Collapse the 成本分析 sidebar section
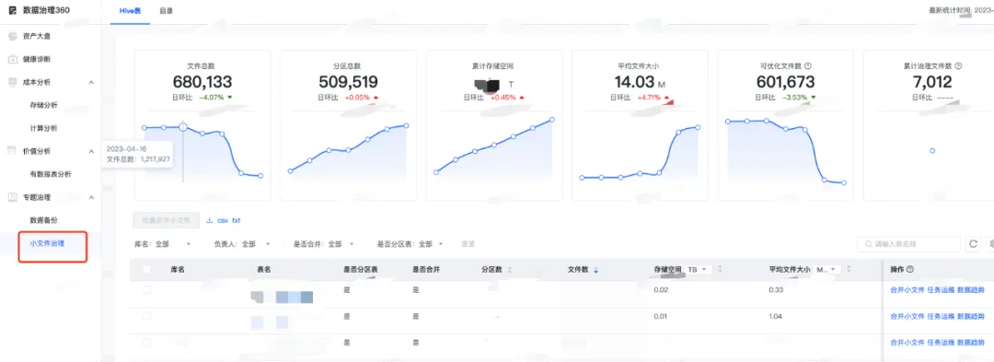 pyautogui.click(x=91, y=82)
